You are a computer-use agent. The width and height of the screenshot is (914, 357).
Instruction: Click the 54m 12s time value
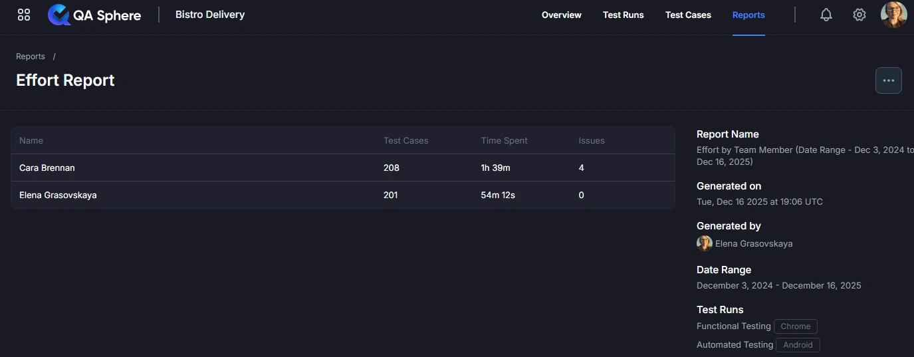click(499, 195)
